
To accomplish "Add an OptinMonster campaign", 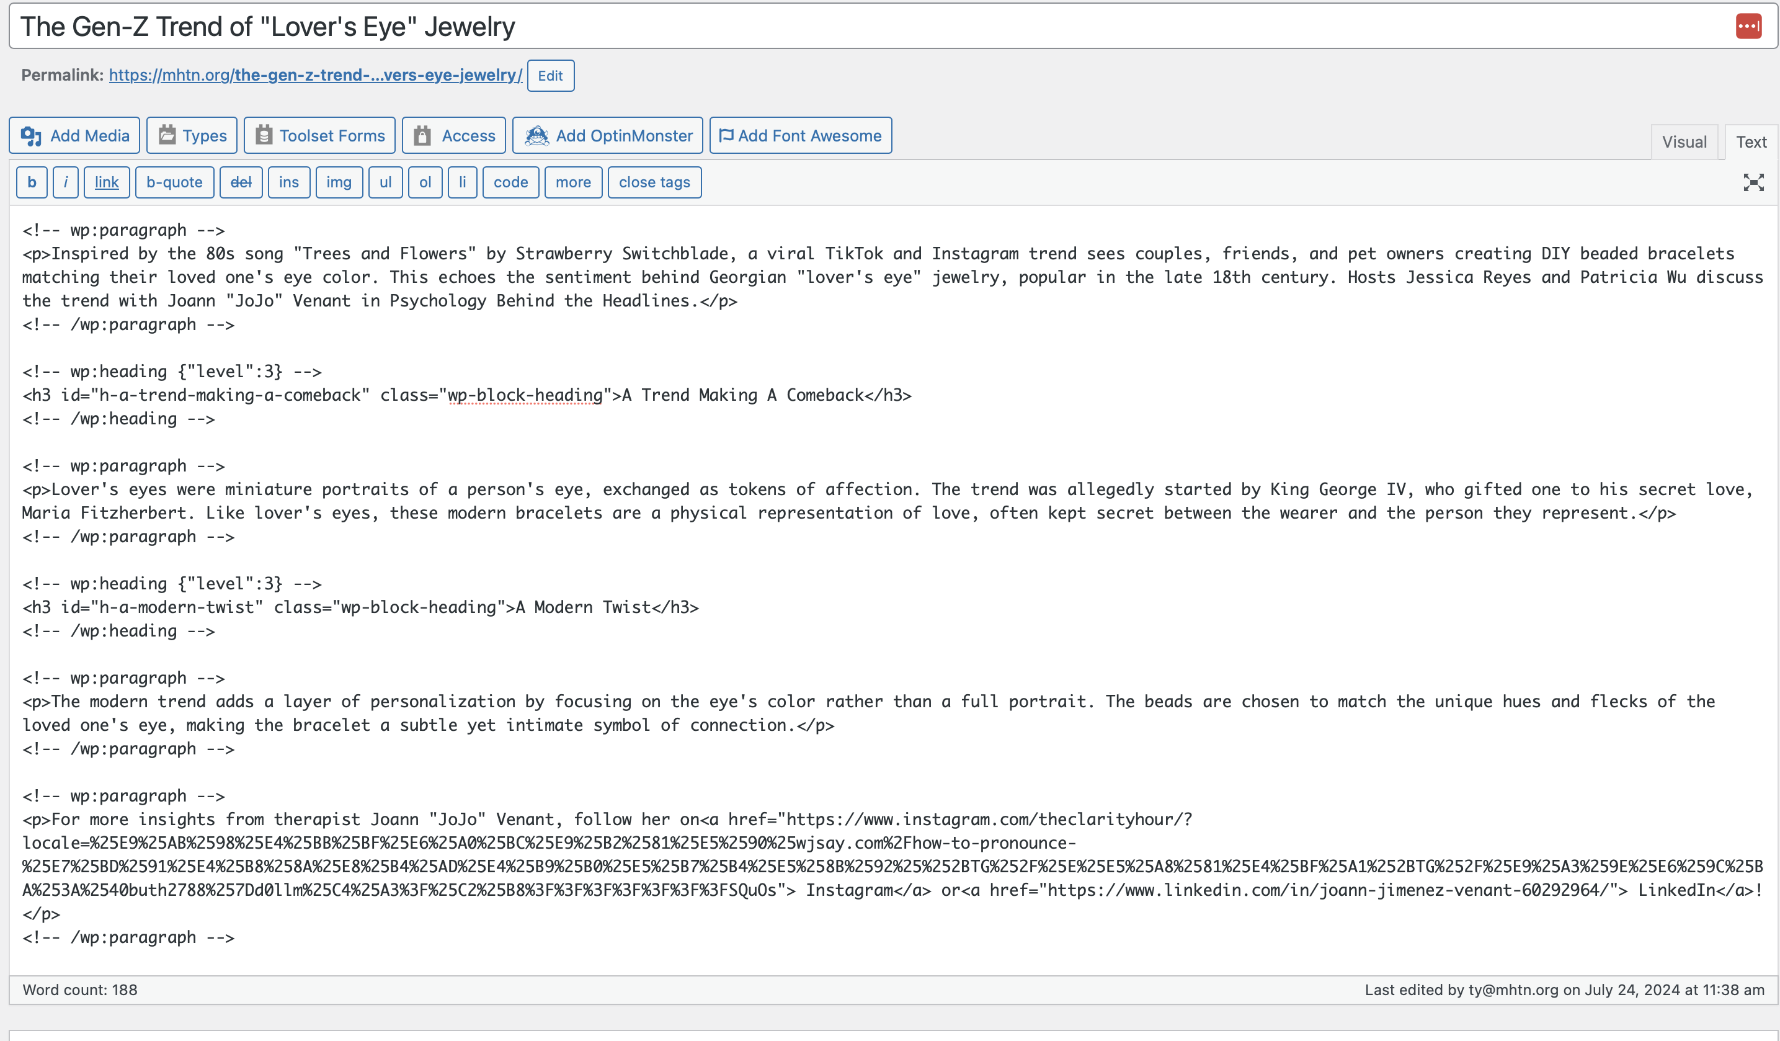I will pos(607,135).
